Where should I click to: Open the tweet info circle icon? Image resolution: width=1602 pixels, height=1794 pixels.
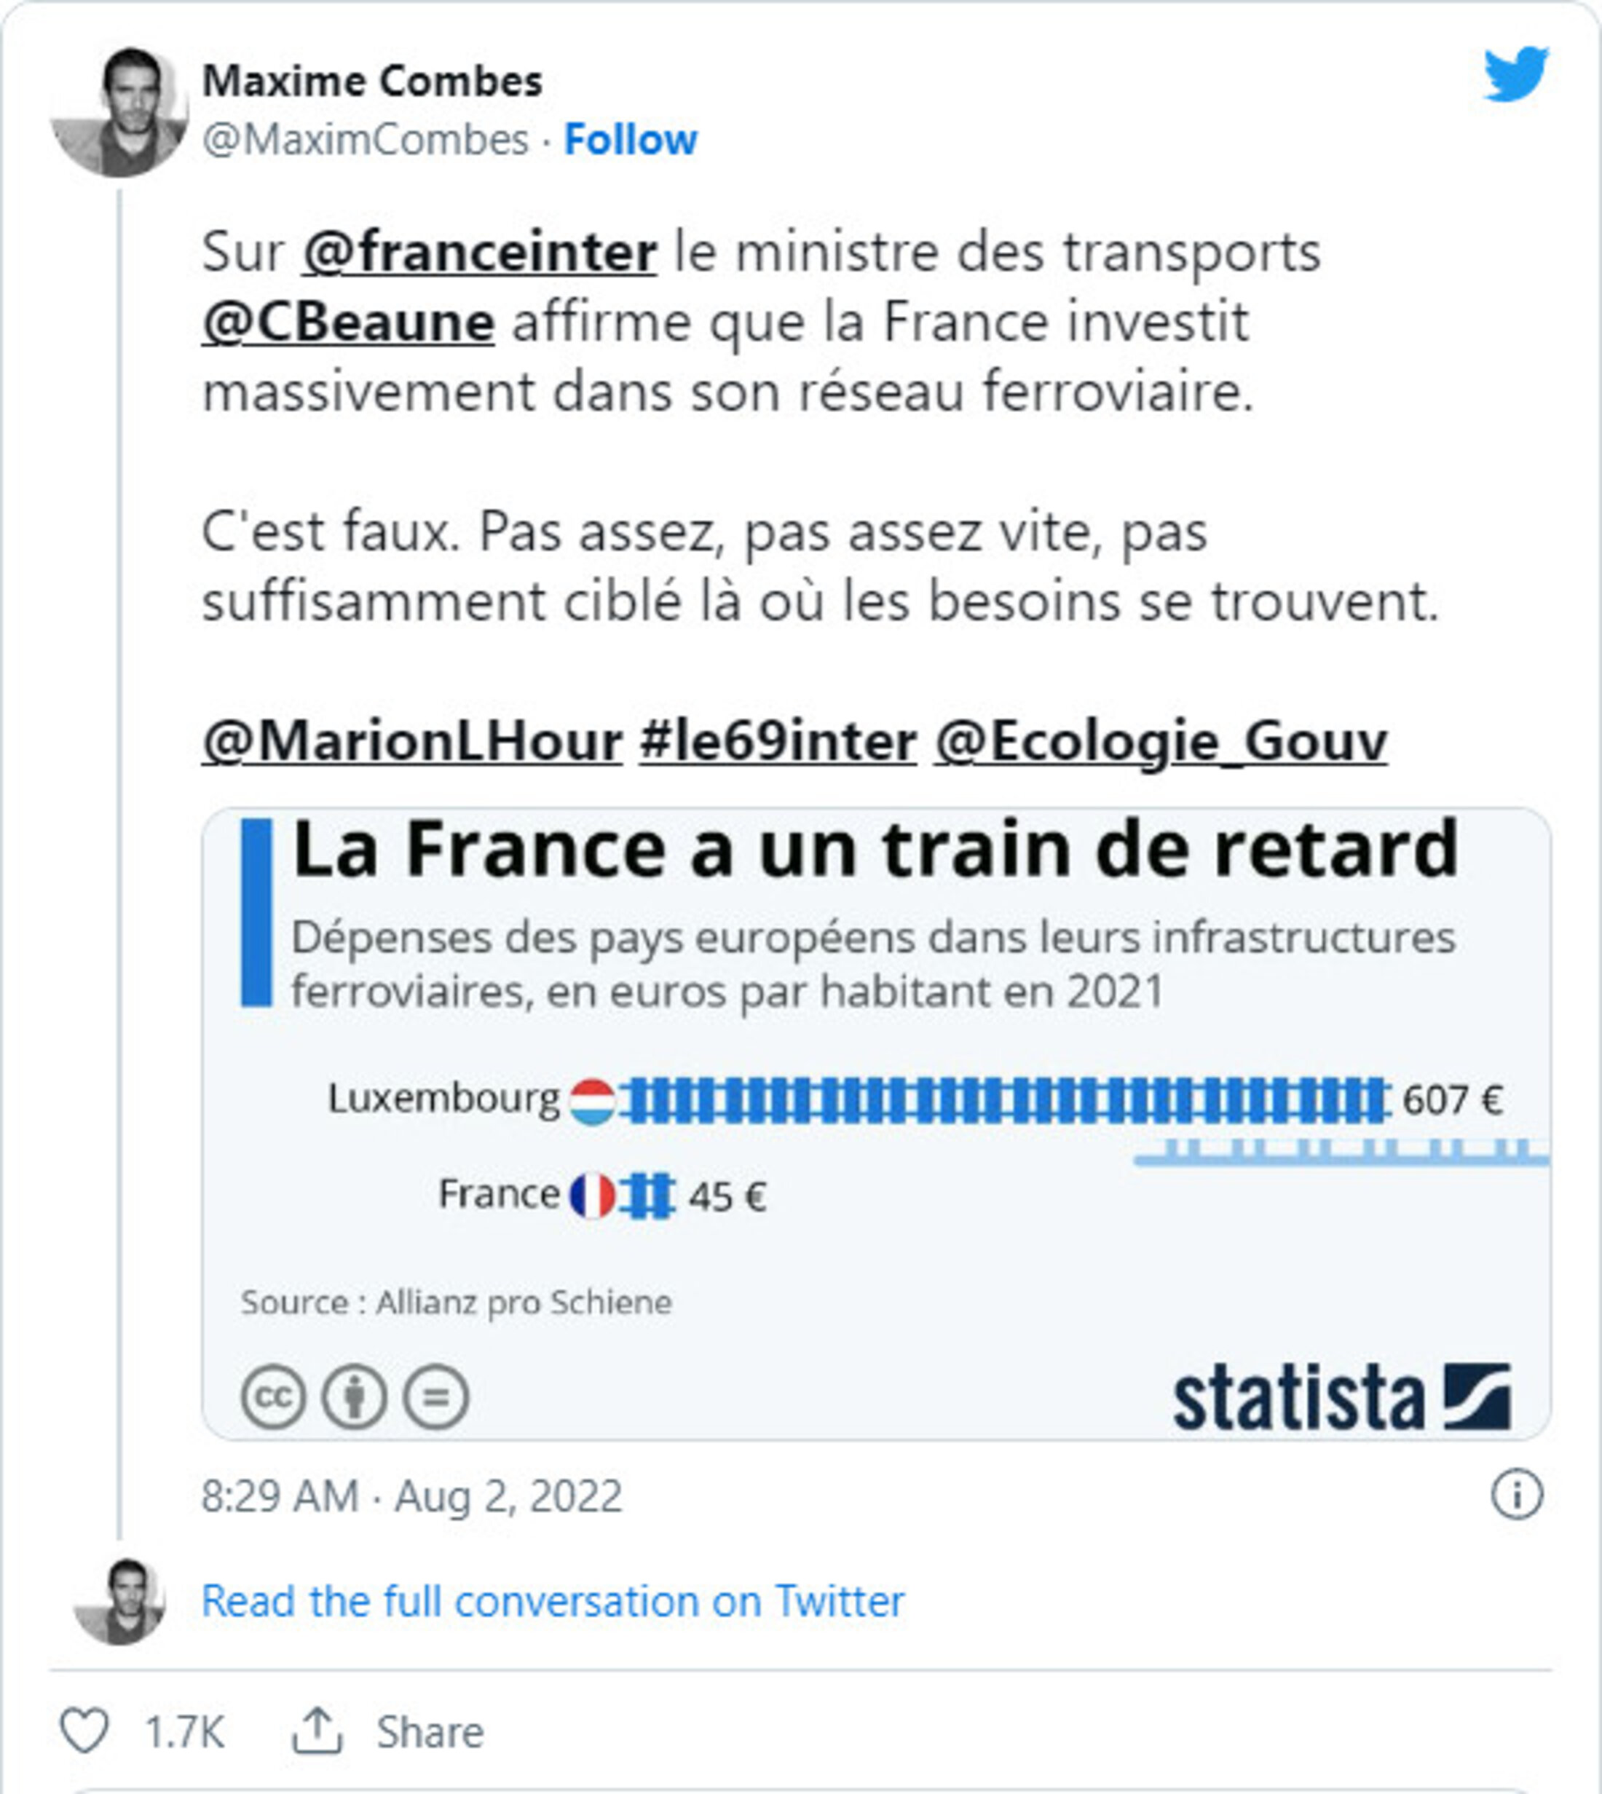1517,1495
